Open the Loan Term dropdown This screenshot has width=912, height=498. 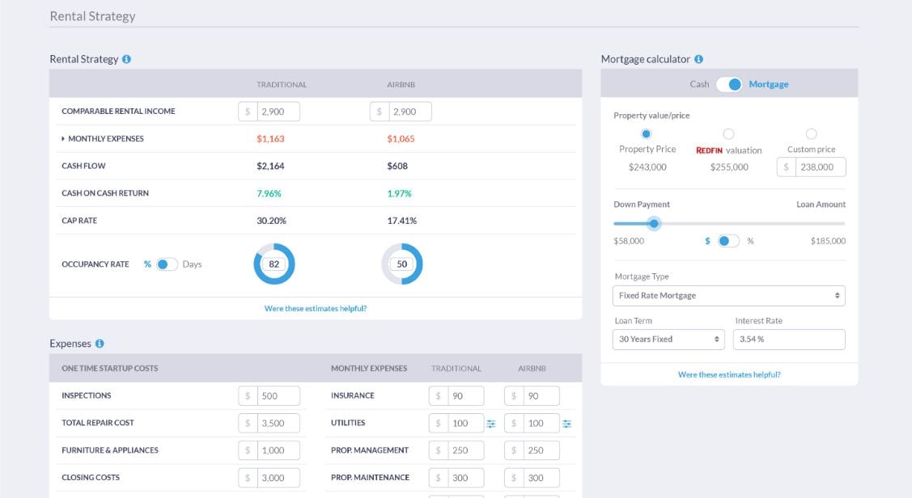[668, 340]
